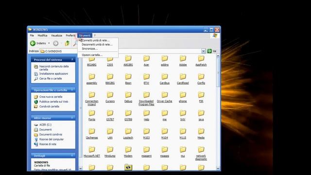Click Cerca file o cartelle link
Screen dimensions: 311x175
51,79
